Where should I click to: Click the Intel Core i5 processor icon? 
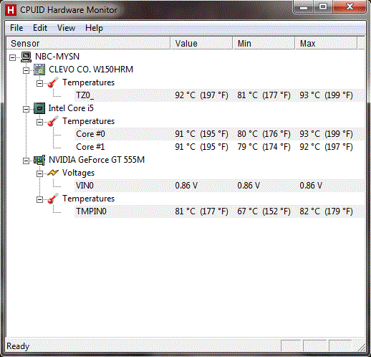coord(39,108)
